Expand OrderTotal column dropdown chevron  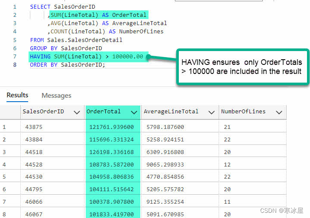(x=134, y=112)
